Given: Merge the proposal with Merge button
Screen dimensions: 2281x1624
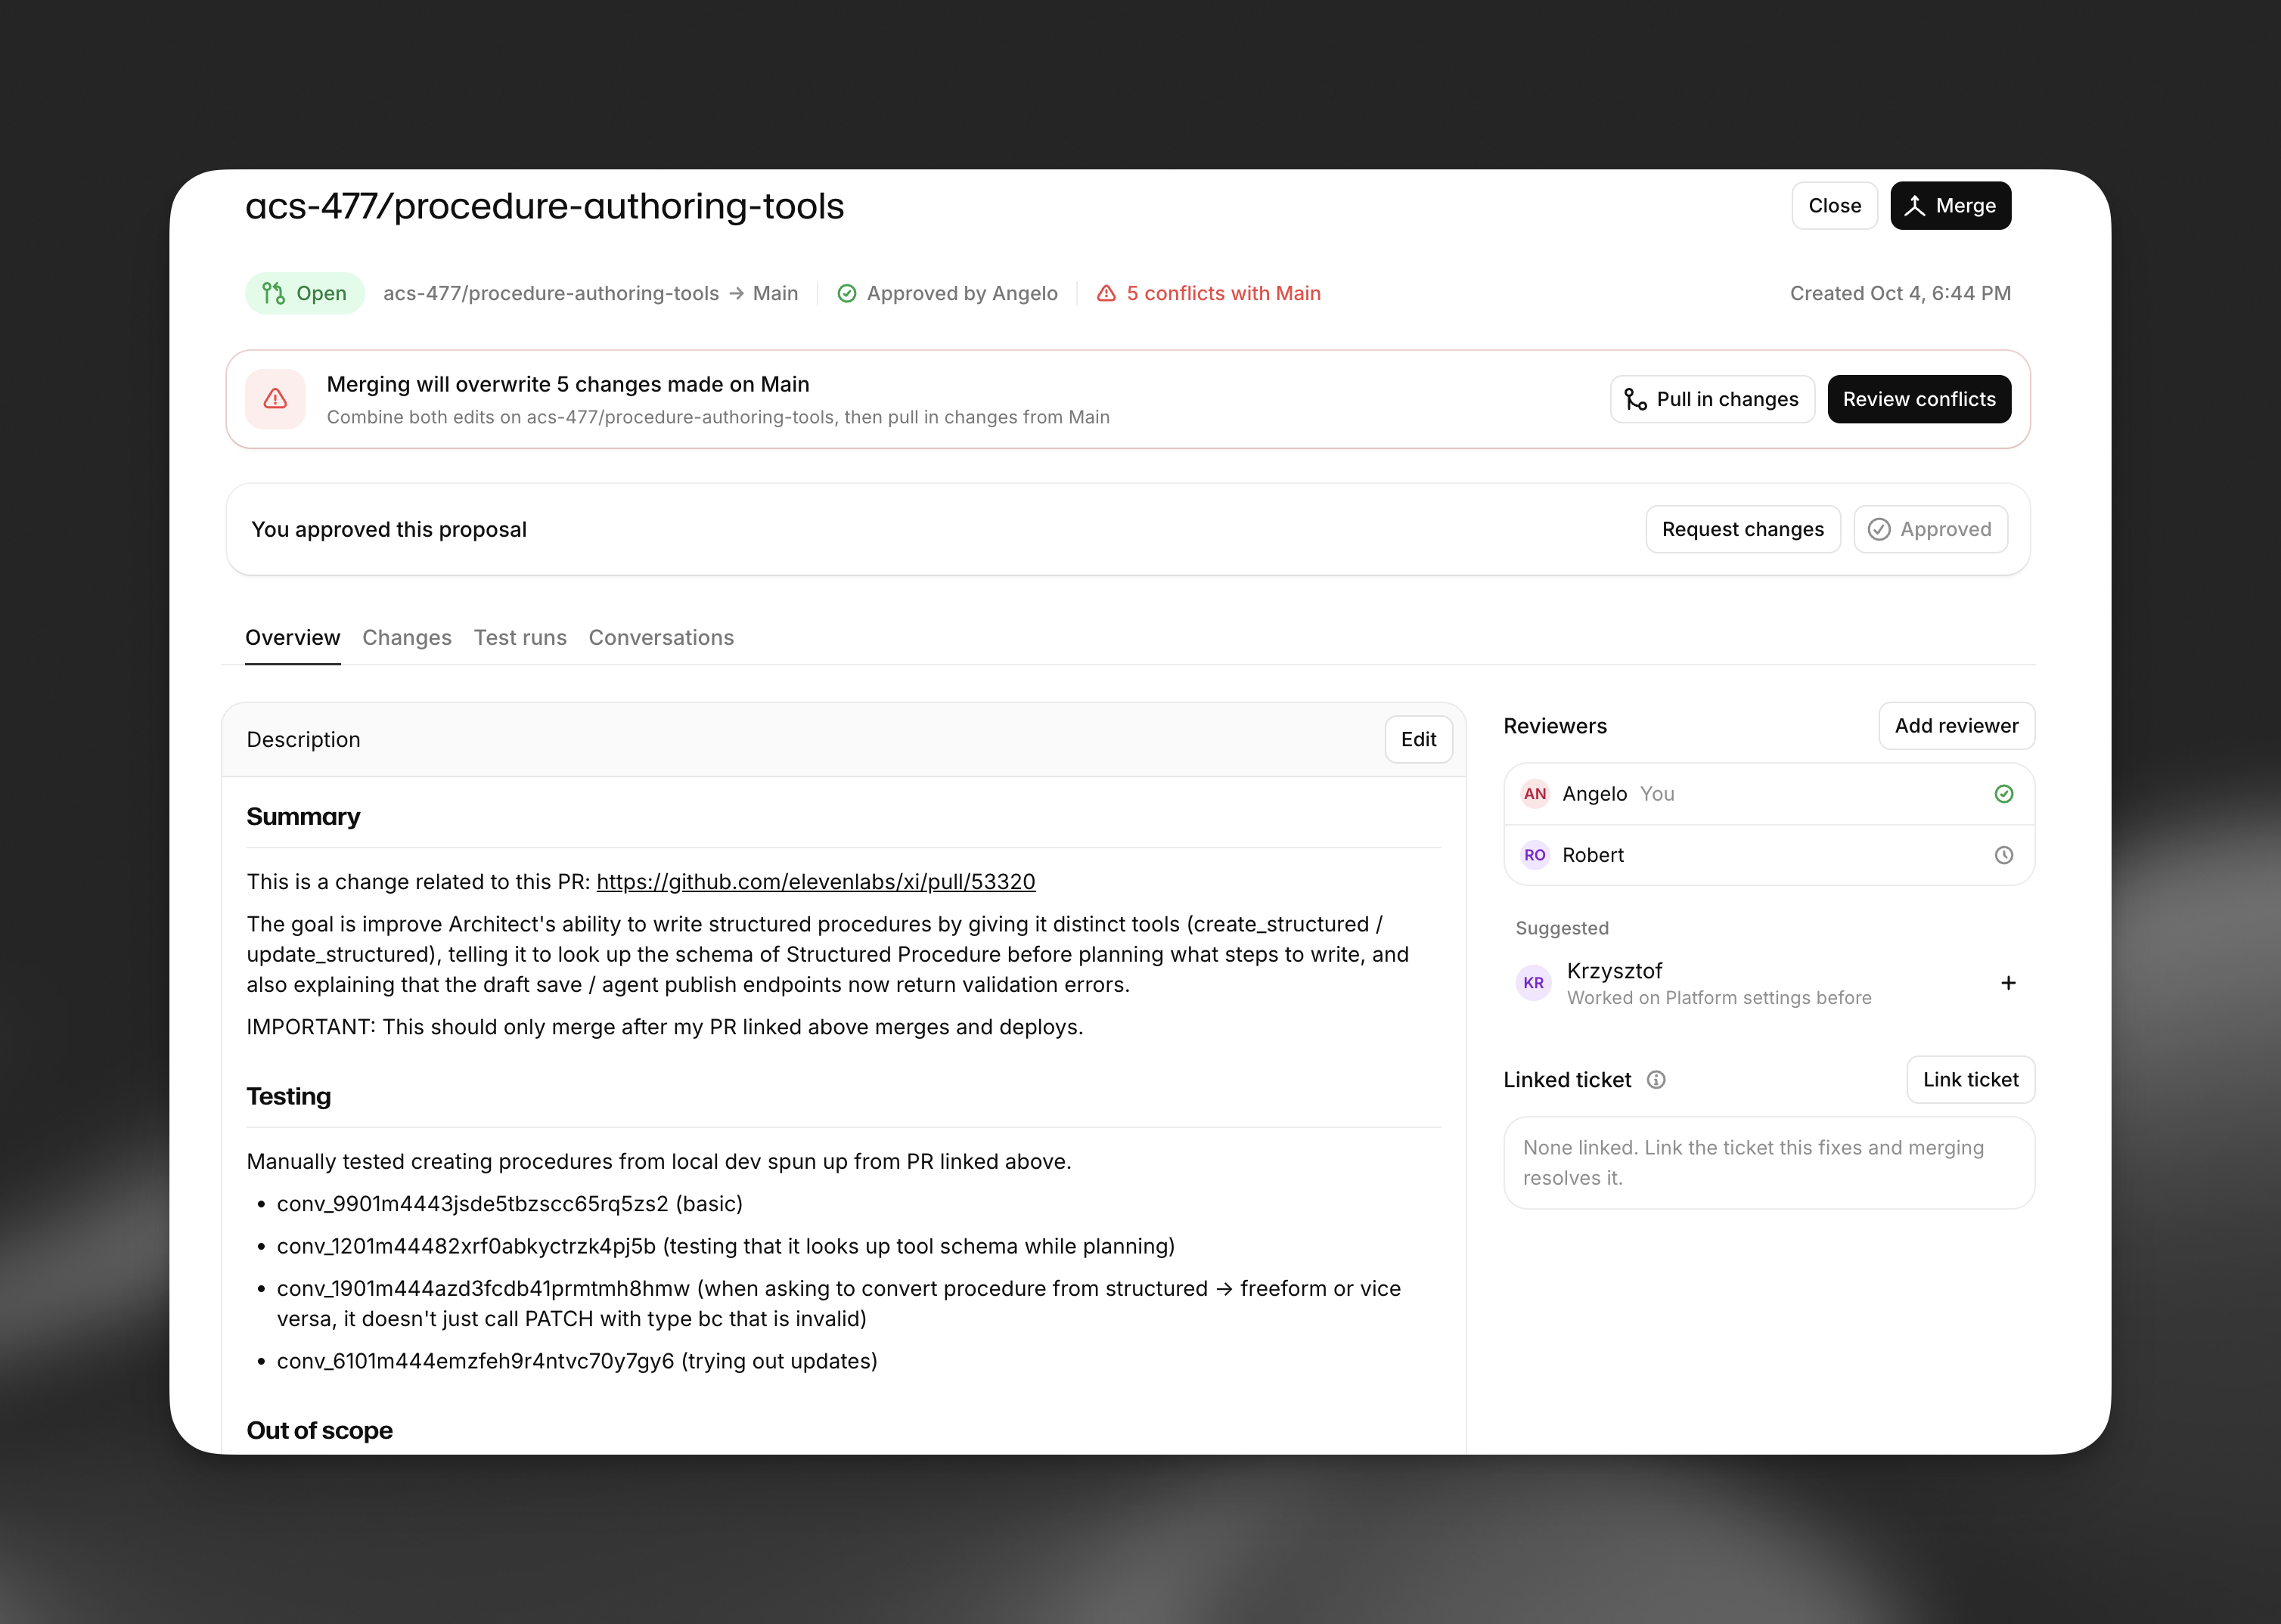Looking at the screenshot, I should pos(1950,205).
